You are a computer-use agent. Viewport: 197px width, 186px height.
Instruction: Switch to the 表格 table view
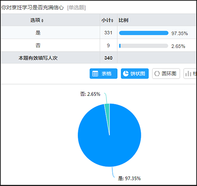point(103,73)
